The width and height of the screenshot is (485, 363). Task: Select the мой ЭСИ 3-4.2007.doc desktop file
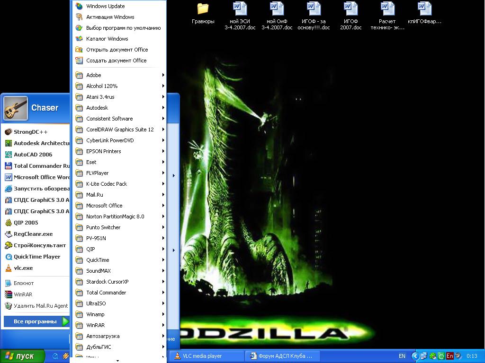[x=240, y=16]
